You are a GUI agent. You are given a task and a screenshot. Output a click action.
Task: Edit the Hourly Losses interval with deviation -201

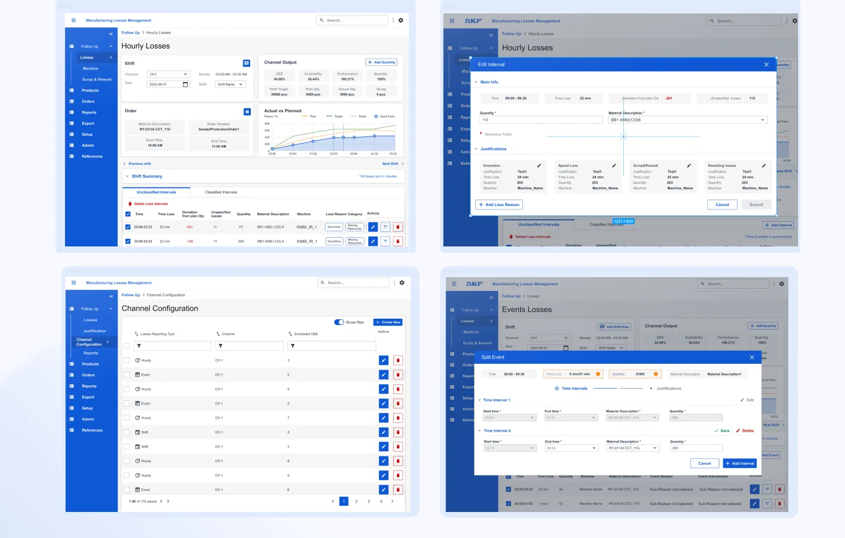coord(373,227)
